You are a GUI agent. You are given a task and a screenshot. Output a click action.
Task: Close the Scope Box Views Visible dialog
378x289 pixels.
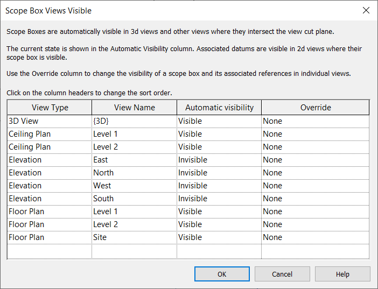[366, 10]
